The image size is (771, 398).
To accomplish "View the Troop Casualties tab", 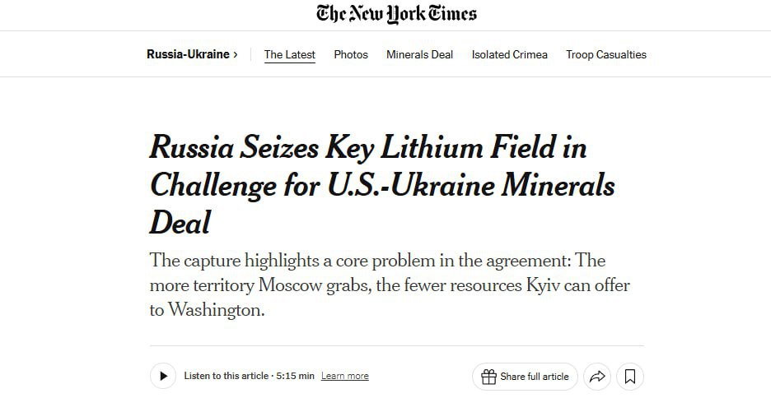I will 605,54.
